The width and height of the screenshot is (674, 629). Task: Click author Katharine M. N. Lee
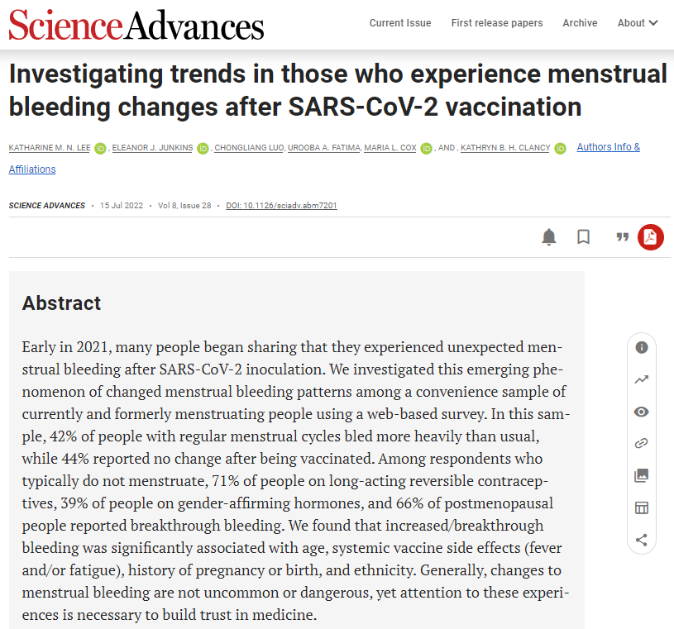(x=49, y=148)
